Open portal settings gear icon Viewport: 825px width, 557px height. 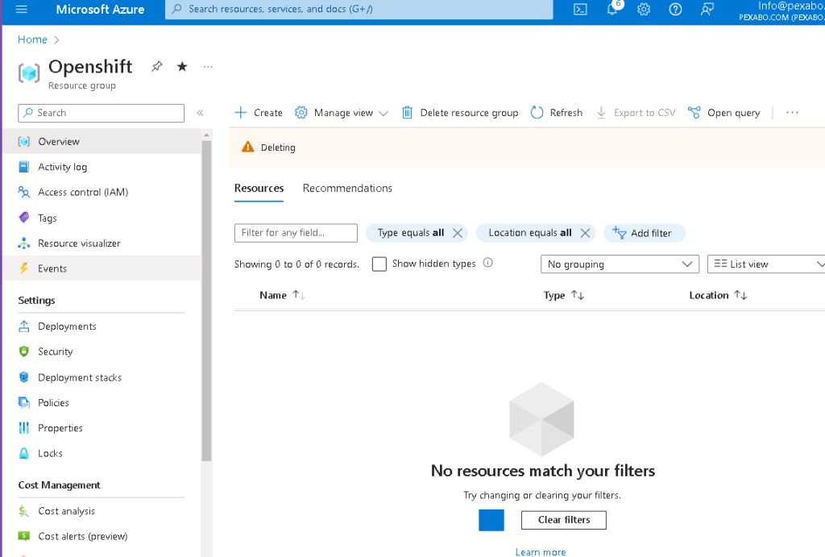pos(644,10)
